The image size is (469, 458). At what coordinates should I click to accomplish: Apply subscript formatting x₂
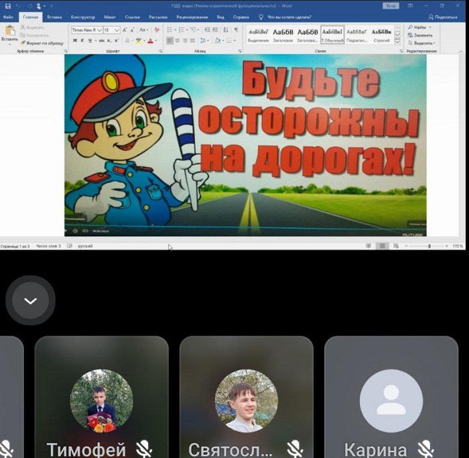click(x=109, y=40)
